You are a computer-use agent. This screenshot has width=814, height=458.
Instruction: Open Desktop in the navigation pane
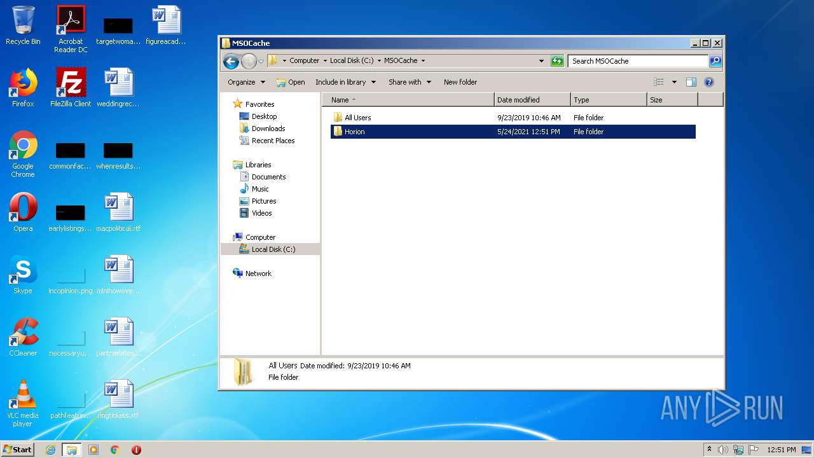pos(264,116)
